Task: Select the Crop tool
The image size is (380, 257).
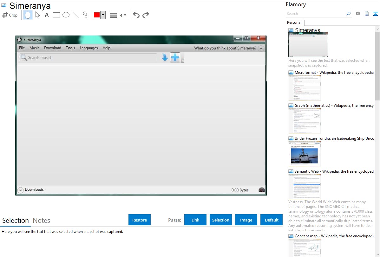Action: click(10, 15)
